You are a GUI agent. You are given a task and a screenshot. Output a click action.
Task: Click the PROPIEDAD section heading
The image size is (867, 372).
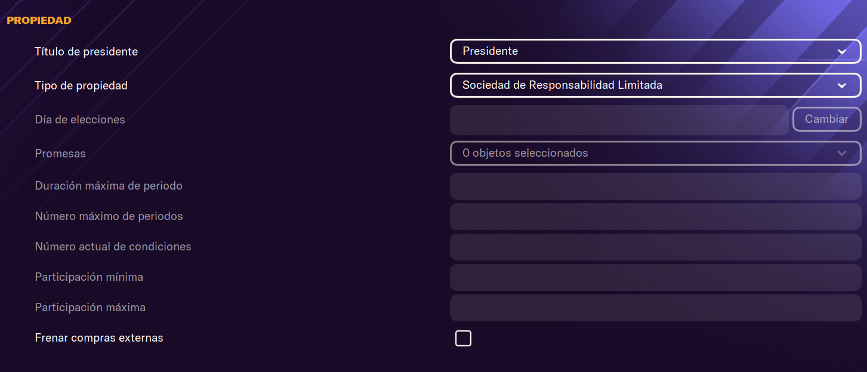tap(39, 20)
